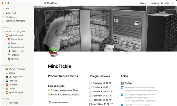Go forward with the right arrow
177x106 pixels.
pyautogui.click(x=41, y=3)
